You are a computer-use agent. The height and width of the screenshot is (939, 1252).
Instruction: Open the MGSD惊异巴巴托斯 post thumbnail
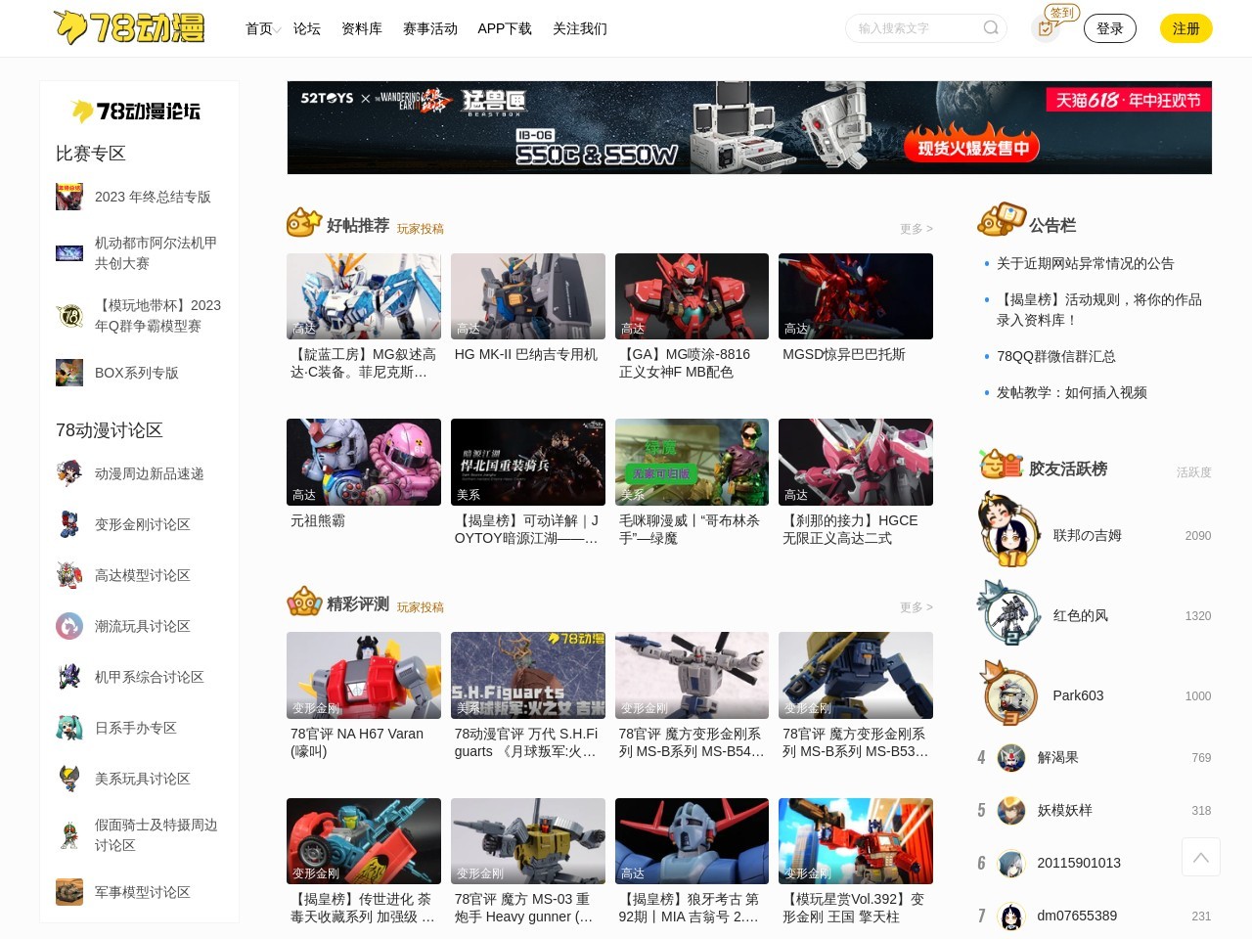click(855, 296)
